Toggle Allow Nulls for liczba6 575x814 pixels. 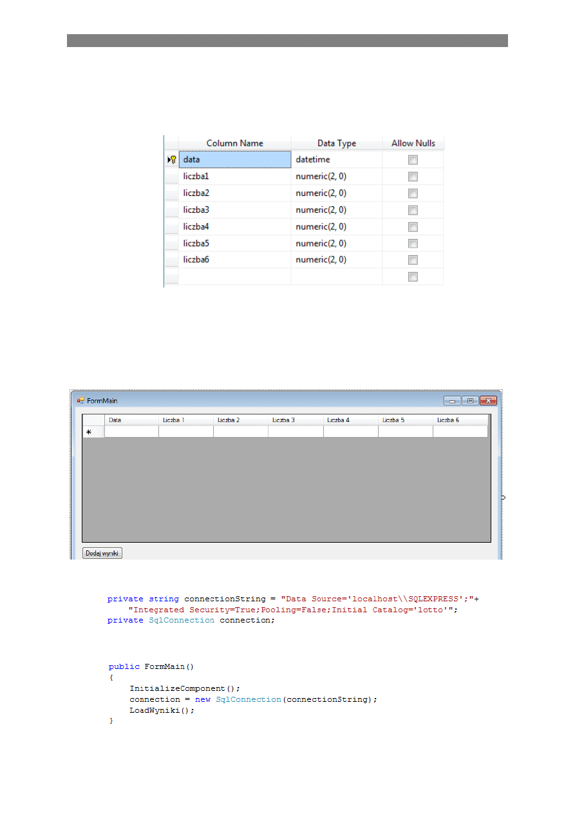pyautogui.click(x=413, y=260)
